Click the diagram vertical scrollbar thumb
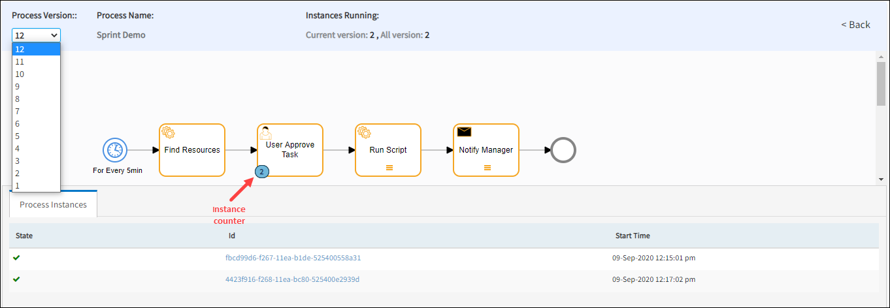 pyautogui.click(x=881, y=83)
